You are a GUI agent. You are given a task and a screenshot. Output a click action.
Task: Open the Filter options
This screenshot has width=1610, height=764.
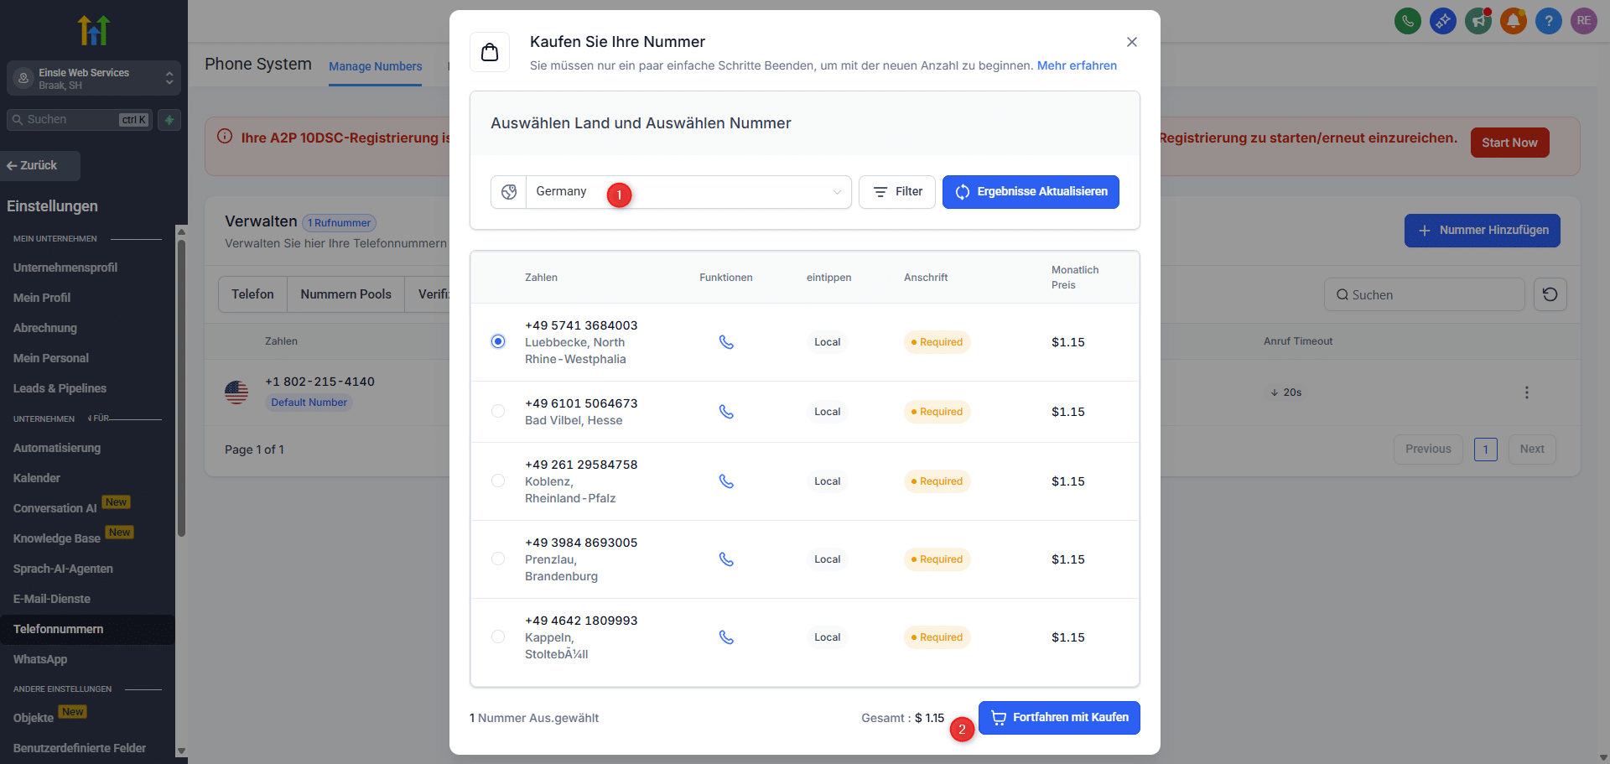coord(896,192)
